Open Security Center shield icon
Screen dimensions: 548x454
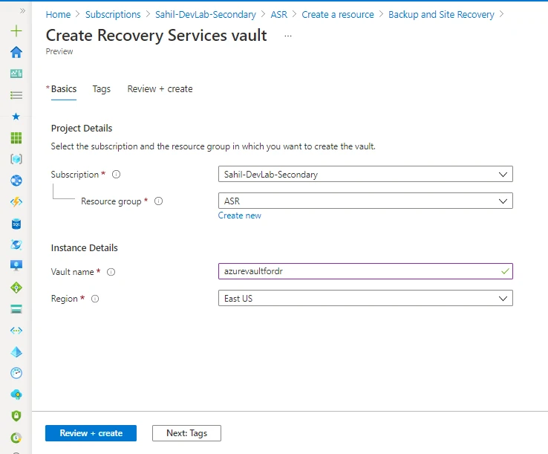click(x=16, y=416)
